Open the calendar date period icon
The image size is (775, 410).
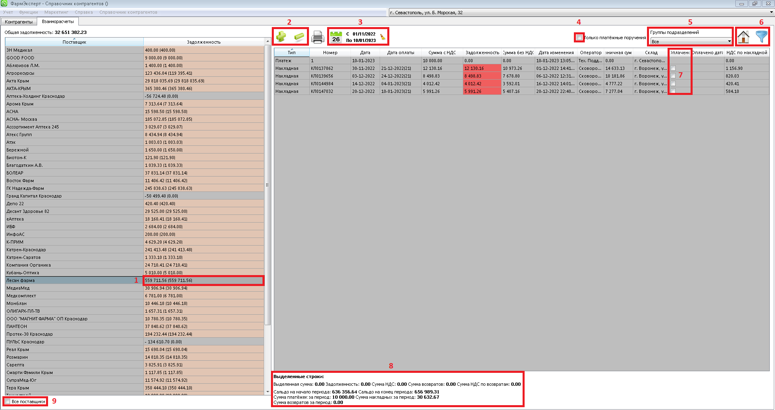point(336,37)
